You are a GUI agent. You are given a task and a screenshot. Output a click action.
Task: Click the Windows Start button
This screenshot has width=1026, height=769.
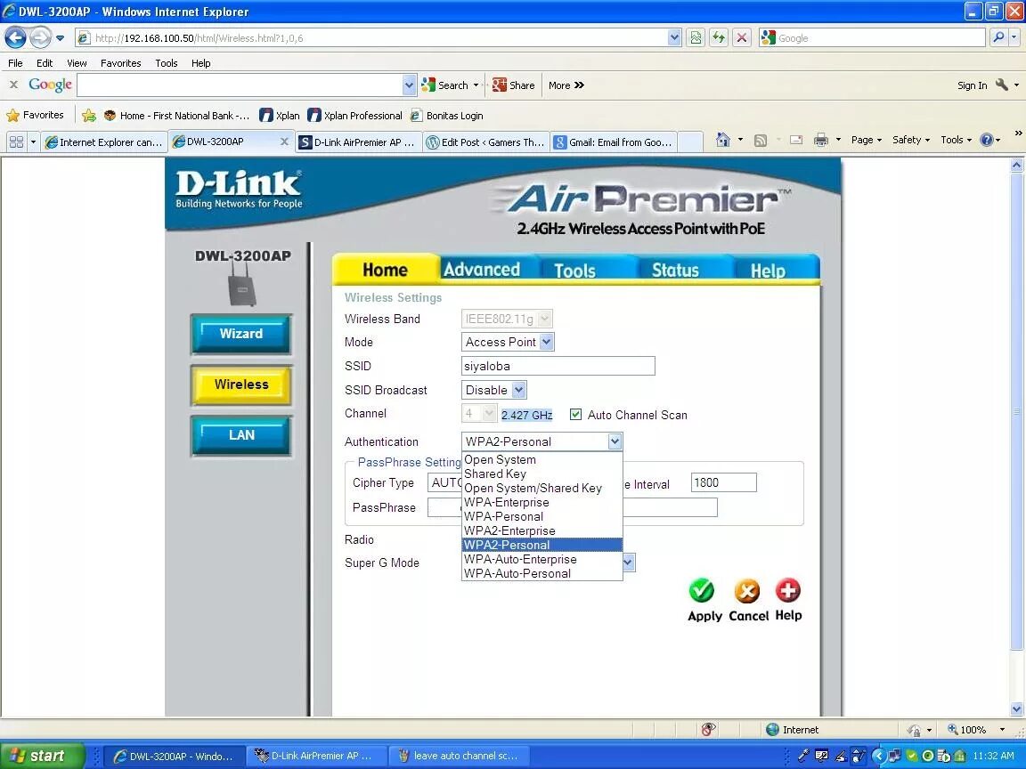pyautogui.click(x=41, y=756)
